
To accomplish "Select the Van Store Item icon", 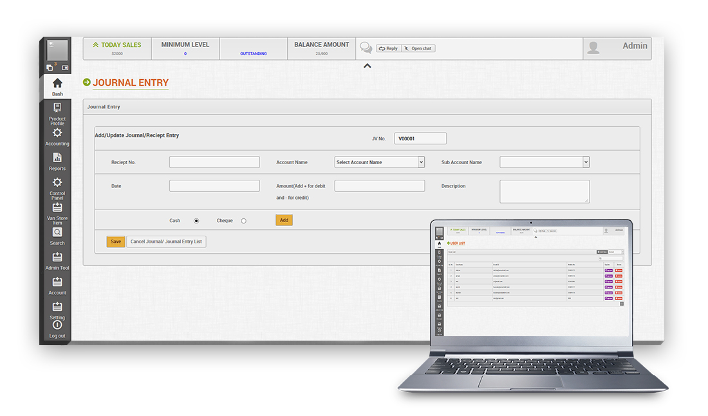I will [57, 207].
